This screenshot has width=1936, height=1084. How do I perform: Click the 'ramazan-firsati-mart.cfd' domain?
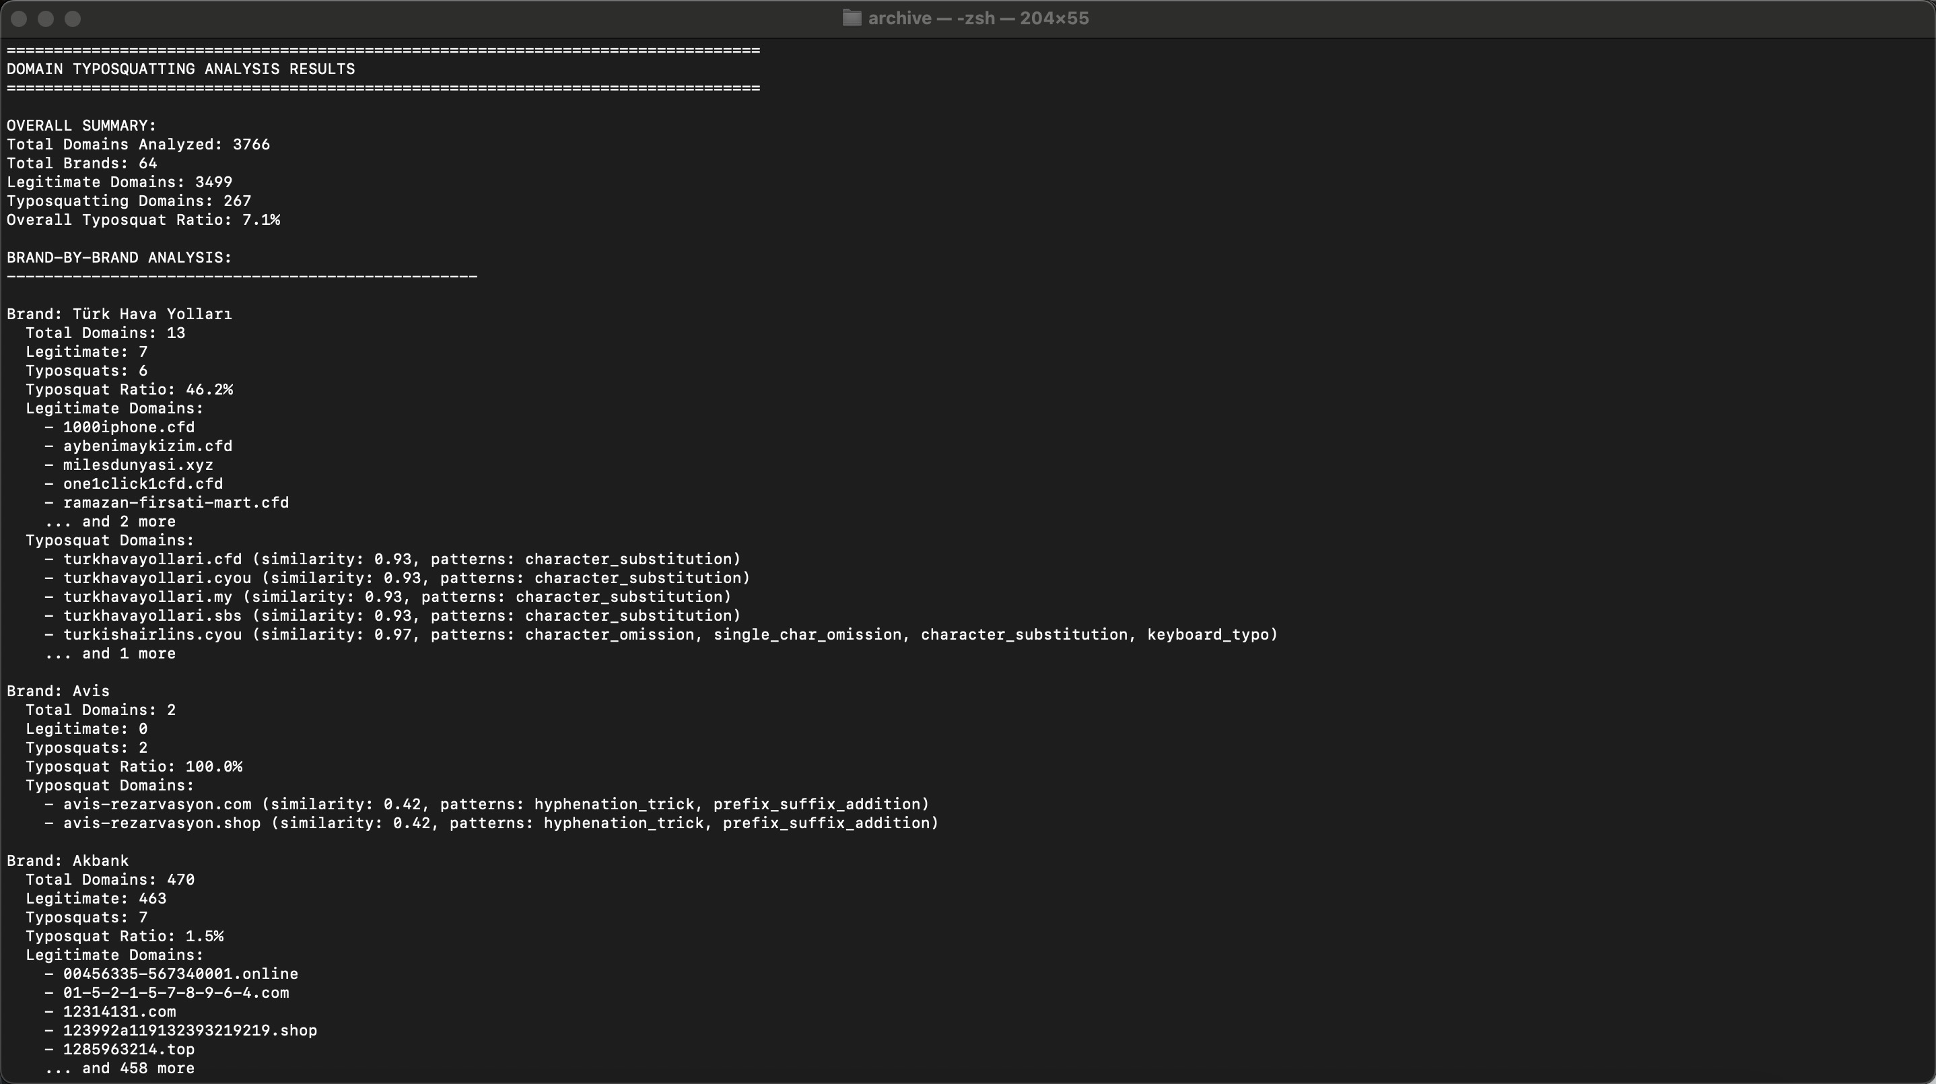[x=176, y=502]
